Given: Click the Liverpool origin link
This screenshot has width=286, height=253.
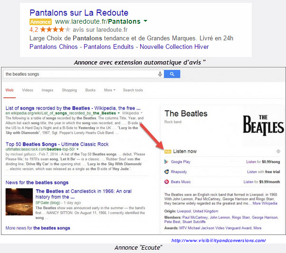Looking at the screenshot, I should tap(184, 211).
